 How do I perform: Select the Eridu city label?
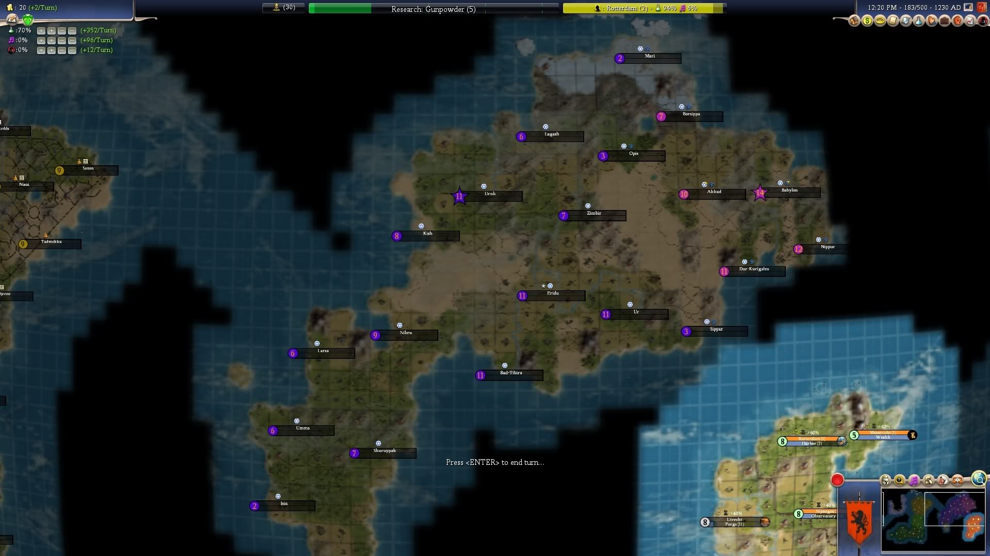pyautogui.click(x=551, y=296)
